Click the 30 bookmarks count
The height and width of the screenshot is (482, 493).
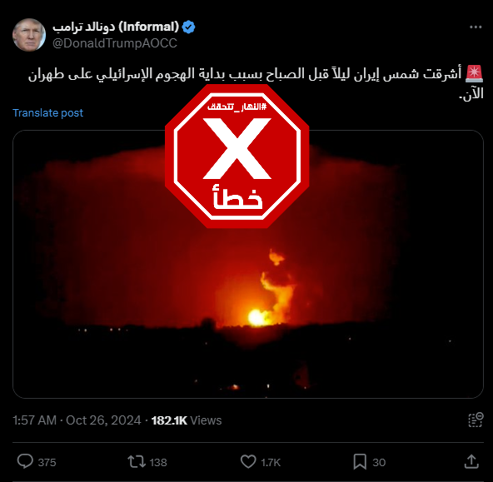click(x=379, y=463)
